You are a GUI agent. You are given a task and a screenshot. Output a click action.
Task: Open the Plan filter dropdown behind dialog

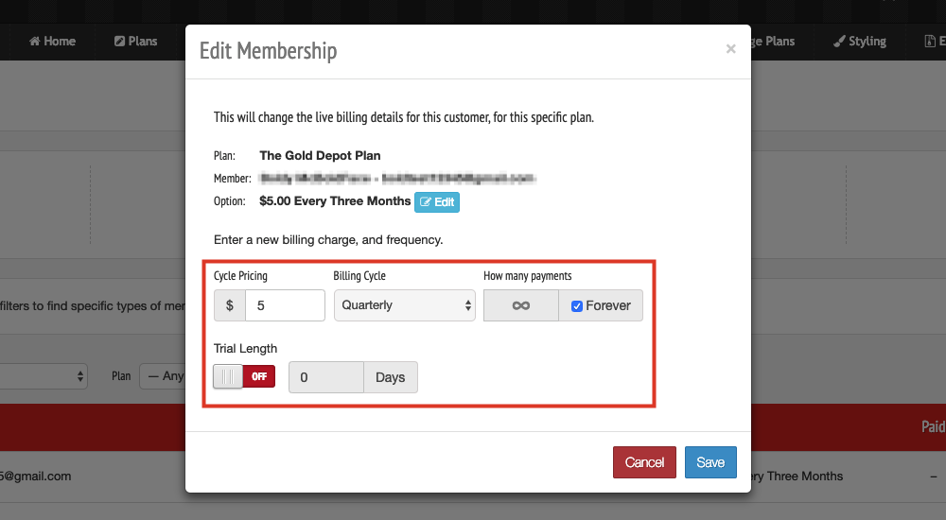point(163,376)
